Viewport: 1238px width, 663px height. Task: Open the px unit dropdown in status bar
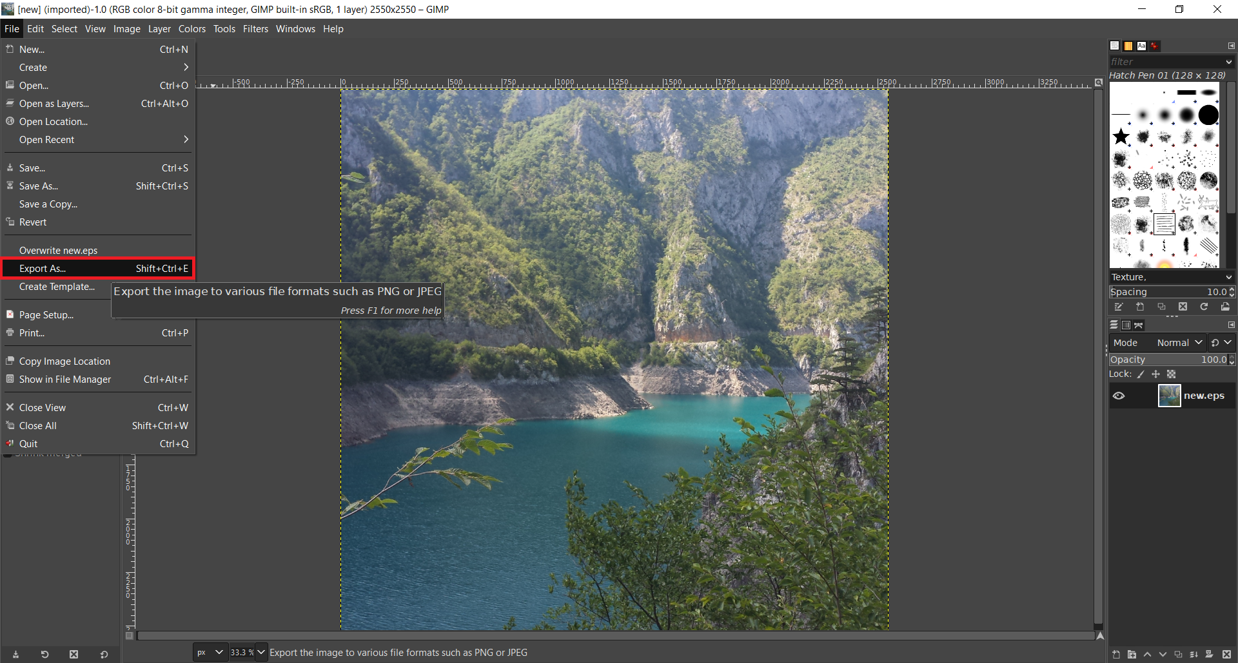[x=210, y=652]
